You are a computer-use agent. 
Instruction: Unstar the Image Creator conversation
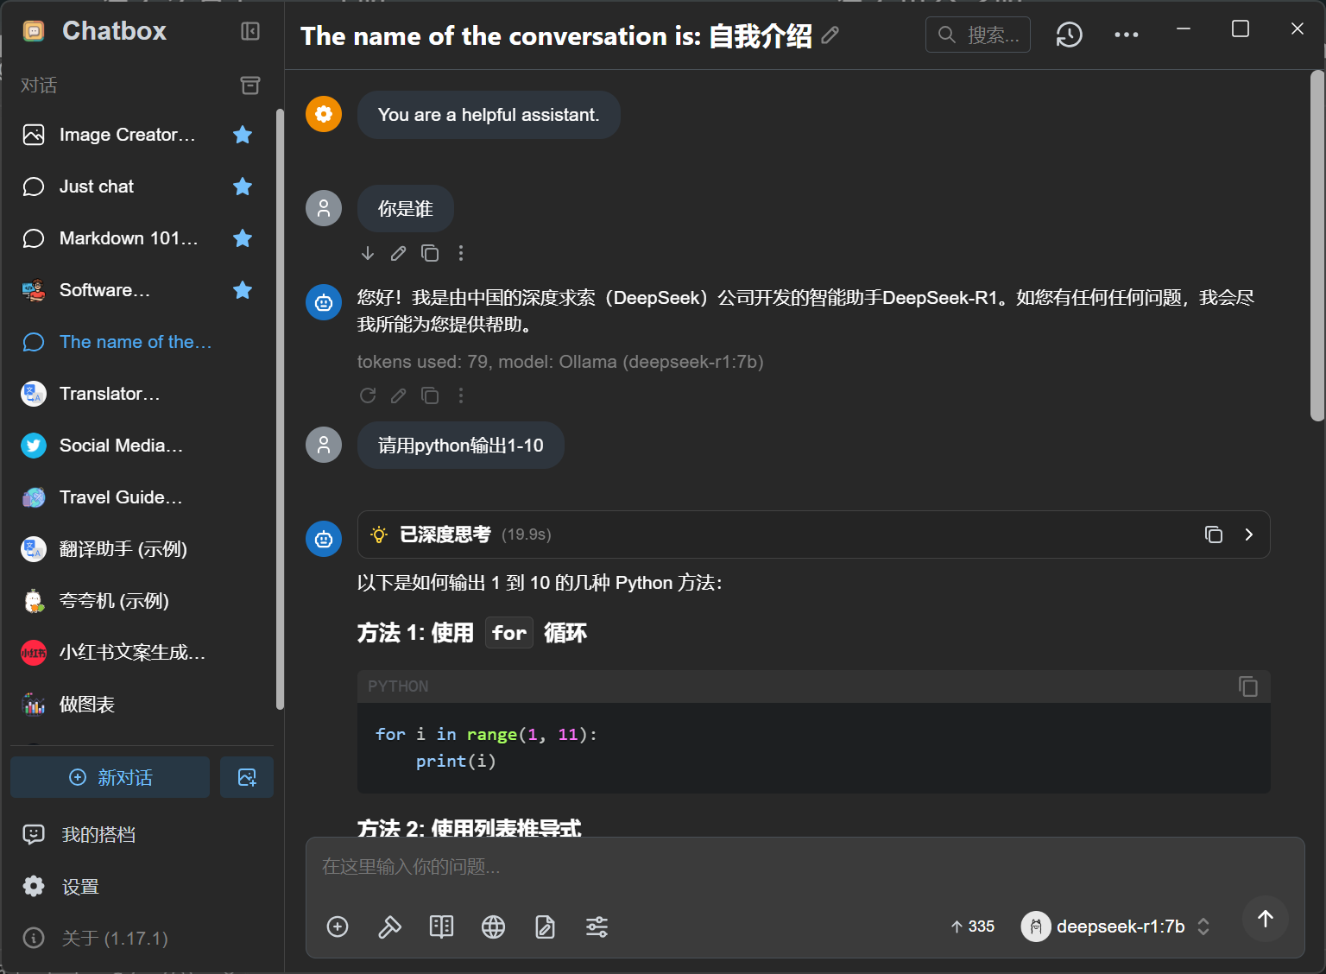pyautogui.click(x=243, y=135)
